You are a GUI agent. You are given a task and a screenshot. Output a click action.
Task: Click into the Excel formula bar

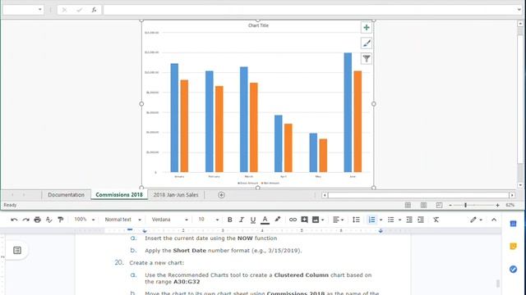(x=309, y=10)
